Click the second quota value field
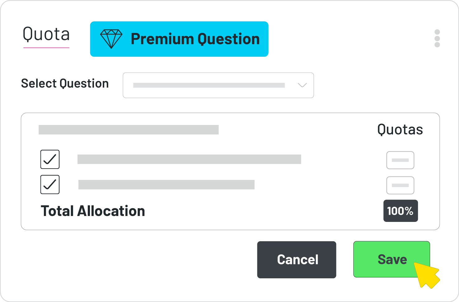459x302 pixels. [x=400, y=185]
